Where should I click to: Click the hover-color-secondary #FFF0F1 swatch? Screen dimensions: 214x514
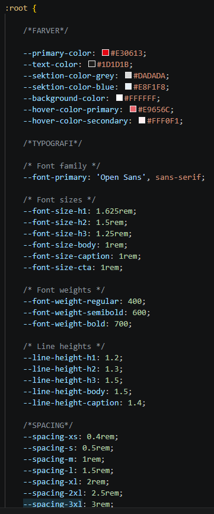pyautogui.click(x=142, y=120)
